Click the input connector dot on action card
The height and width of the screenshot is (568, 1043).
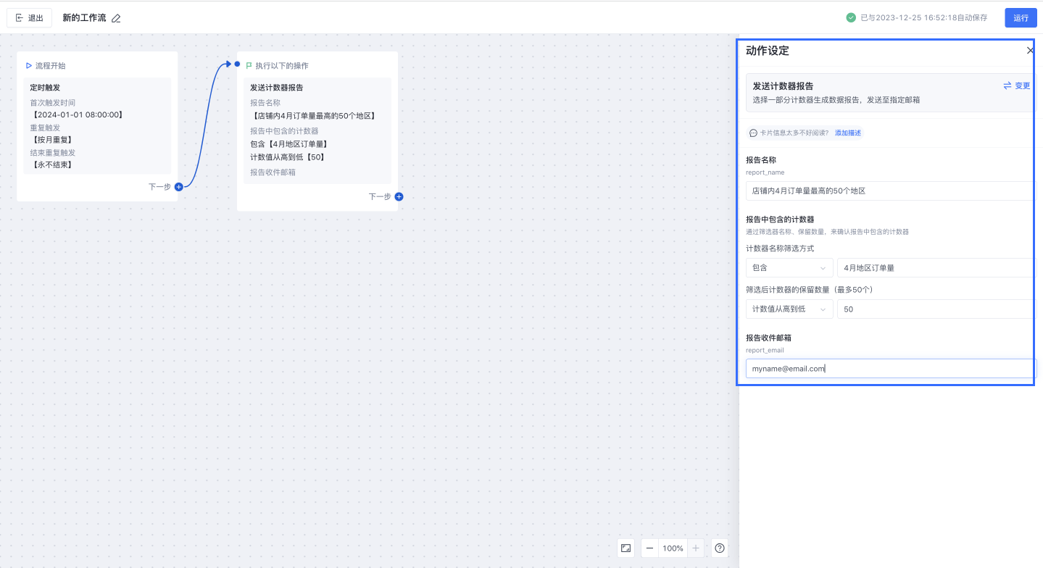[x=237, y=64]
